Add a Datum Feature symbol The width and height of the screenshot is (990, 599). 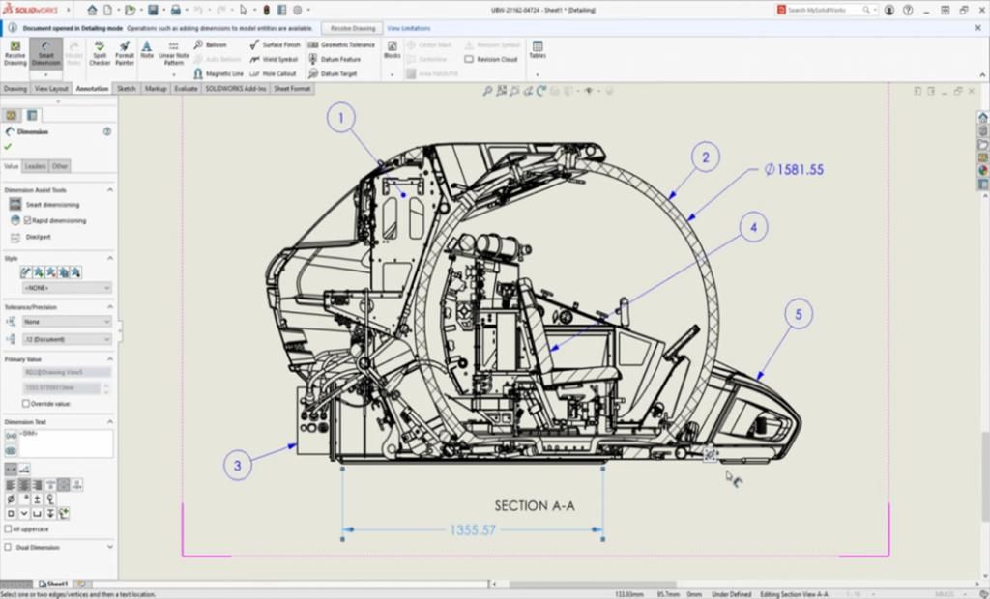(x=334, y=59)
